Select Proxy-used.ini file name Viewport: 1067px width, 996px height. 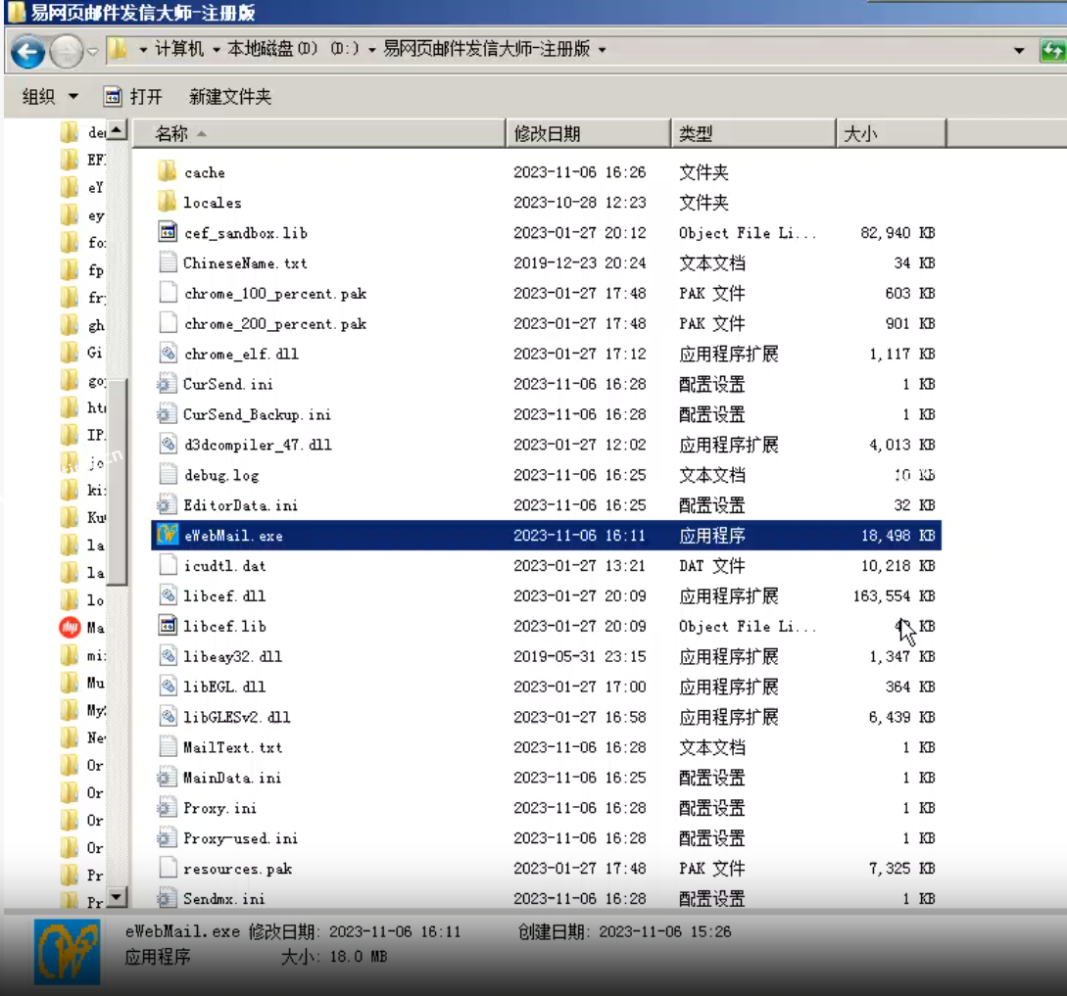click(x=240, y=838)
